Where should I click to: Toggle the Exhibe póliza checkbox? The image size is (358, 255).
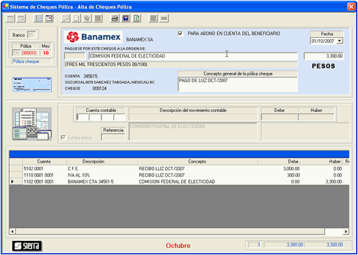[63, 137]
